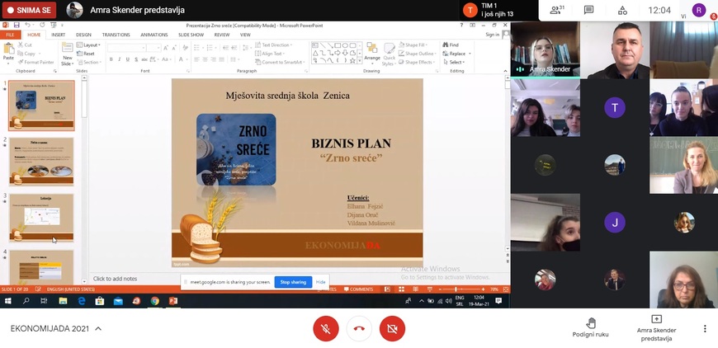
Task: Open the FILE tab
Action: tap(10, 35)
